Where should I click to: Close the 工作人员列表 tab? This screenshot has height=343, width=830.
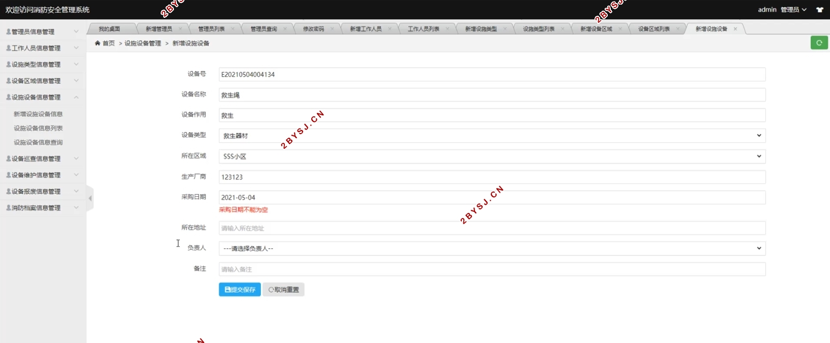448,29
